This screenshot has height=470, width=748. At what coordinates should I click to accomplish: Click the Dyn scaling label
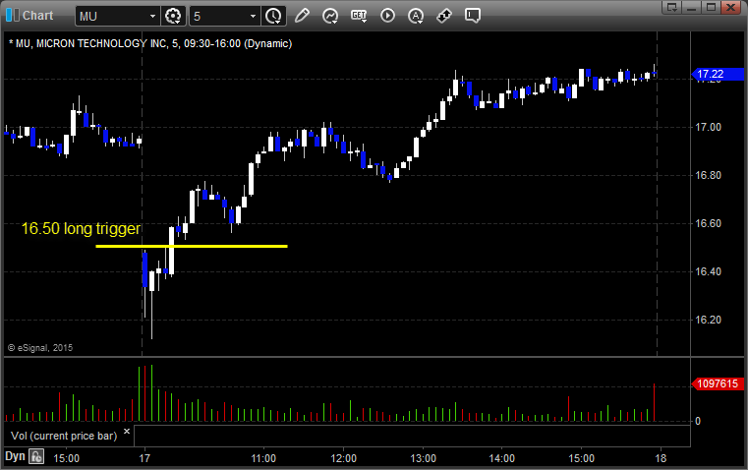15,456
